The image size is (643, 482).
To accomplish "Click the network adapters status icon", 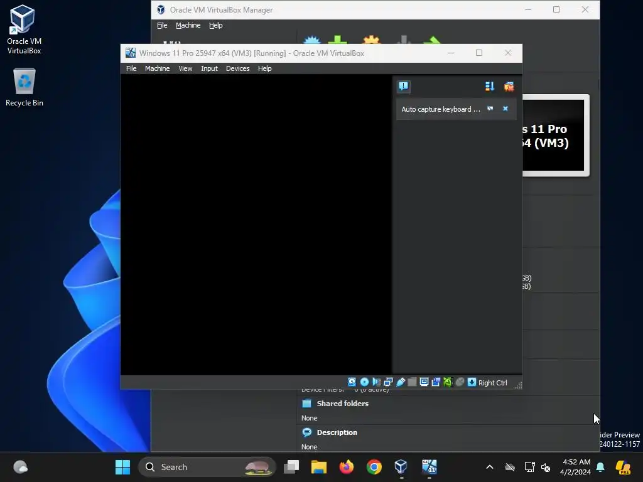I will point(388,382).
